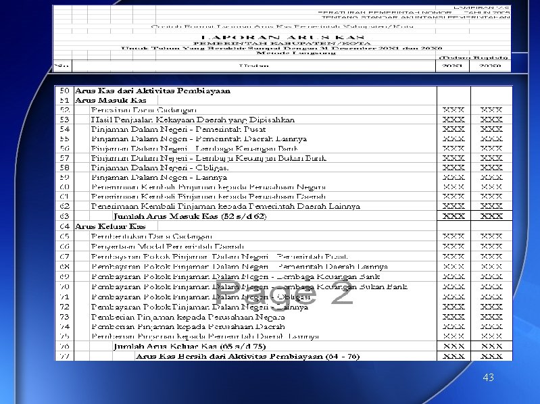The height and width of the screenshot is (404, 540).
Task: Select row number 50 cell
Action: pyautogui.click(x=64, y=91)
